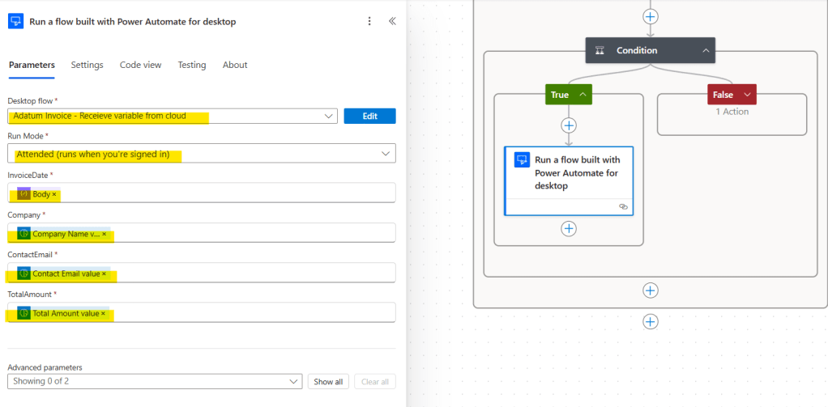Add an action inside True branch top
The width and height of the screenshot is (828, 407).
569,125
